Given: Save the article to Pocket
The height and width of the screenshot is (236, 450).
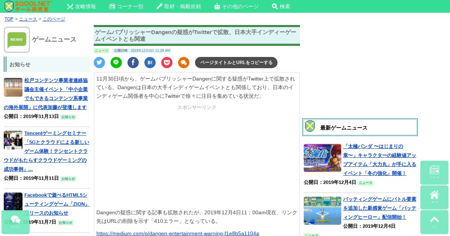Looking at the screenshot, I should coord(167,63).
